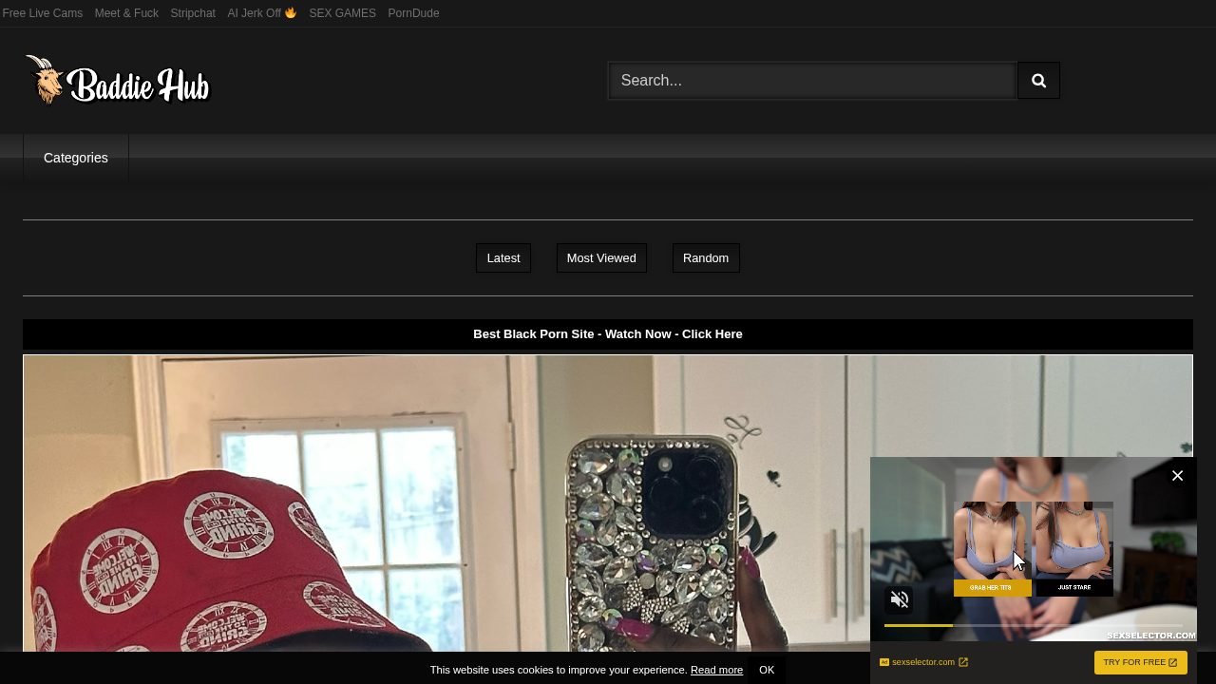Click the GRAB HER TITS ad button
This screenshot has width=1216, height=684.
tap(992, 588)
